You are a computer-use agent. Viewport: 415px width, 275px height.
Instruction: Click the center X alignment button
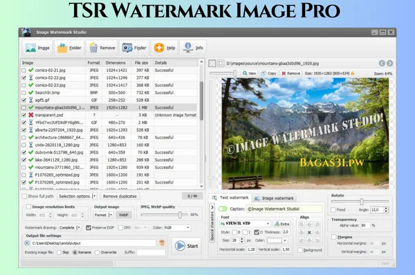309,233
